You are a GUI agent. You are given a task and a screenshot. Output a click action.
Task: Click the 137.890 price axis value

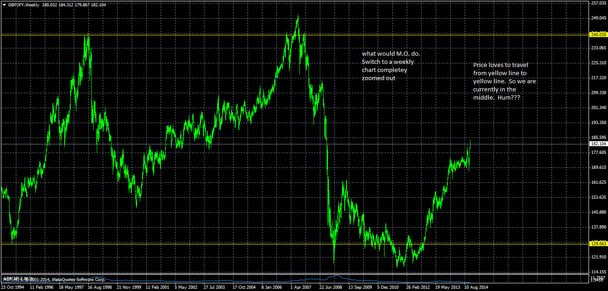coord(598,227)
